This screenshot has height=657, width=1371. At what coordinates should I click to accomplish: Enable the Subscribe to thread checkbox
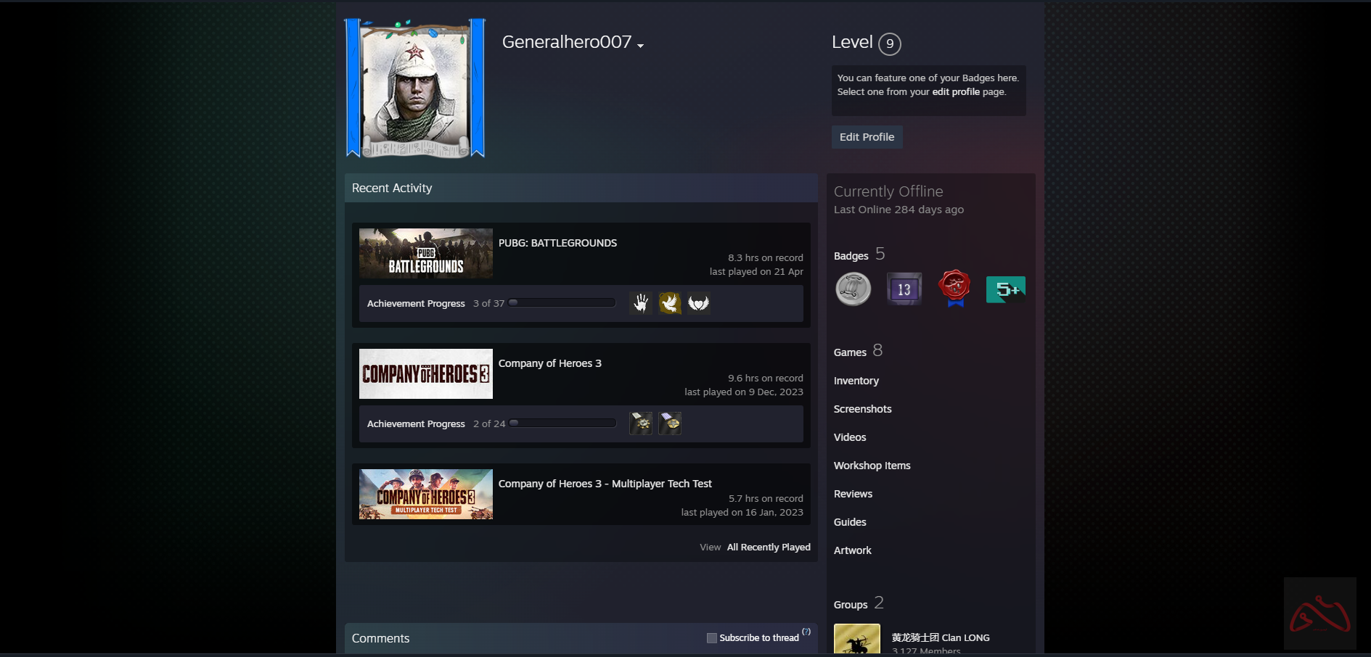[712, 637]
